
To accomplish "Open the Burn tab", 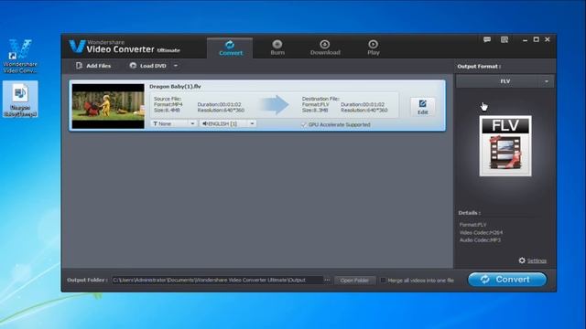I will coord(277,48).
